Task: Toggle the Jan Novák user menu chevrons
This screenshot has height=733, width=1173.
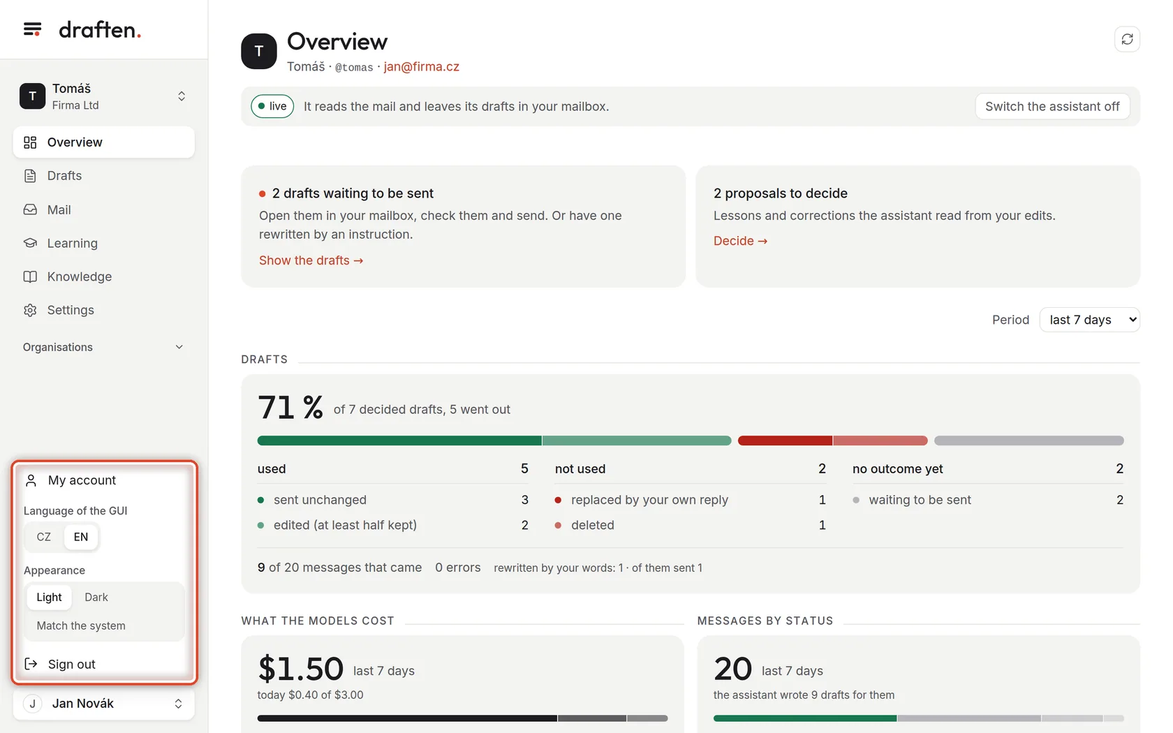Action: (x=178, y=704)
